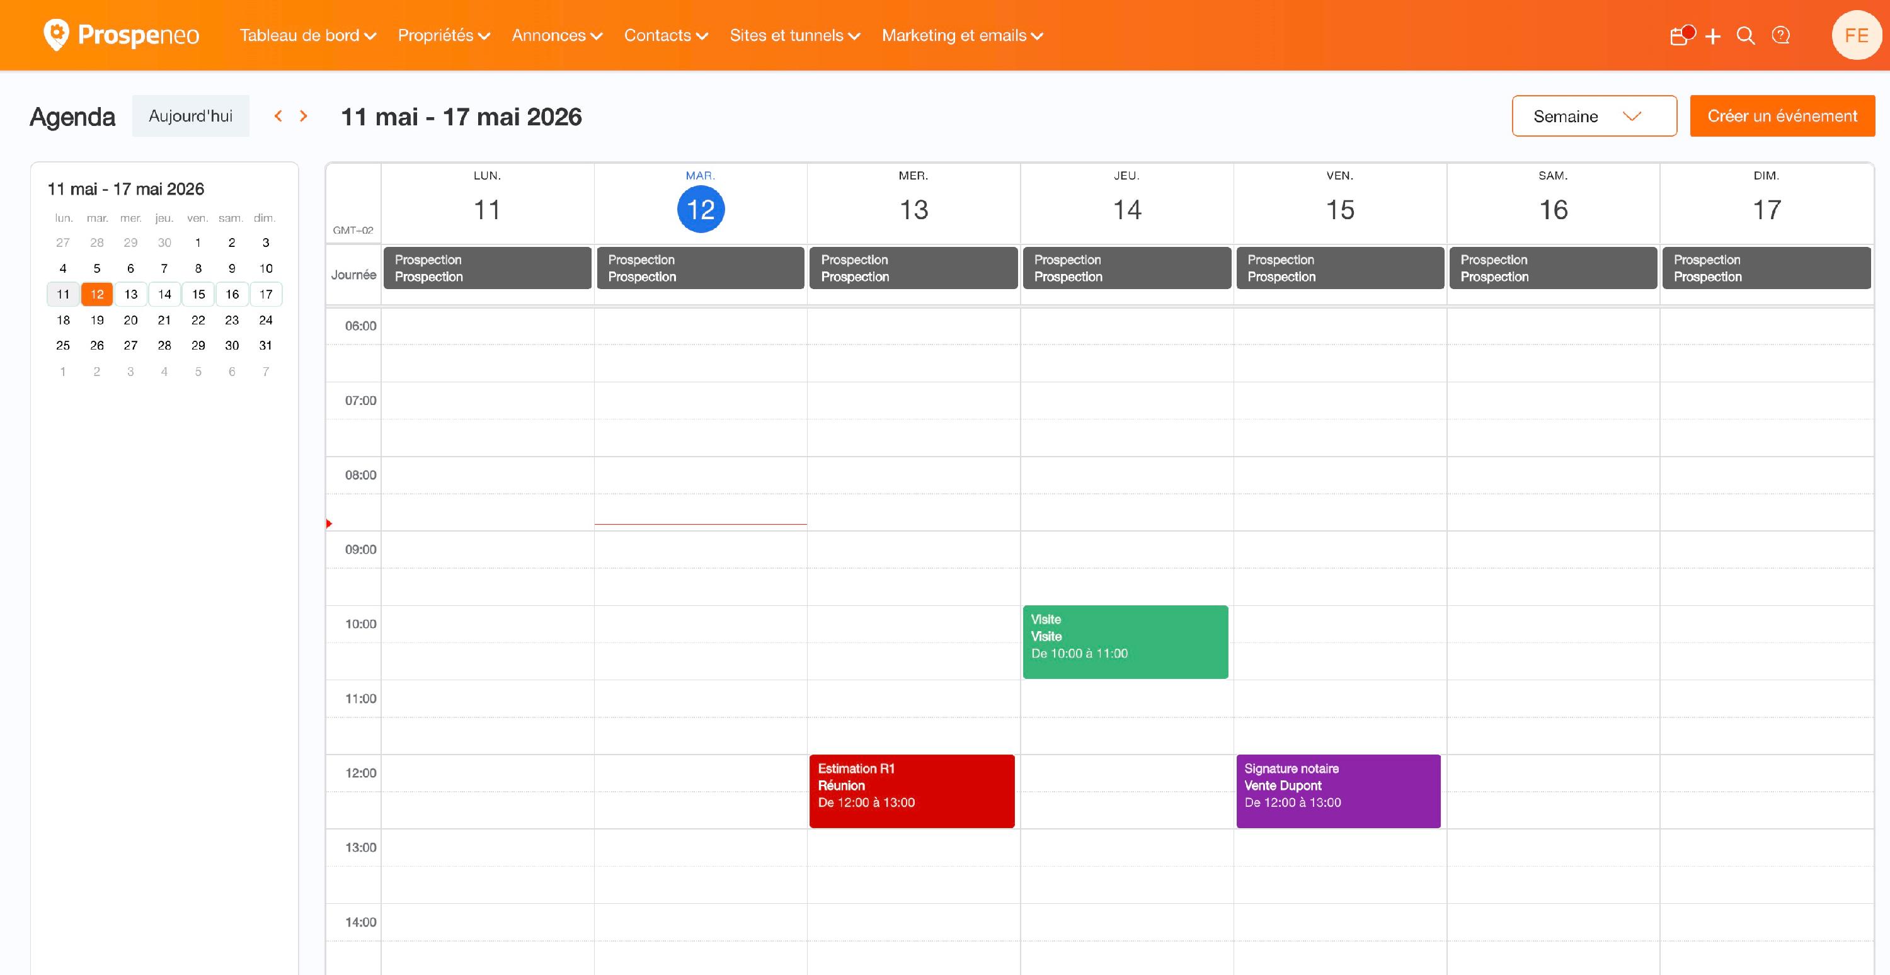This screenshot has width=1890, height=975.
Task: Open Wednesday 13 Prospection all-day event
Action: click(913, 268)
